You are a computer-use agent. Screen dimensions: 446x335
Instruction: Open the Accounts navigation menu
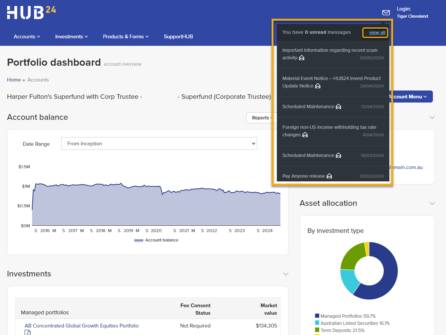pyautogui.click(x=27, y=36)
